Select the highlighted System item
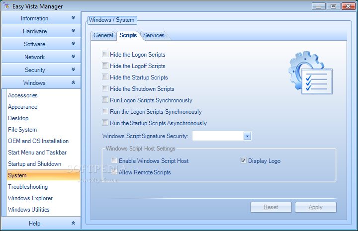Screen dimensions: 358x231 tap(43, 175)
